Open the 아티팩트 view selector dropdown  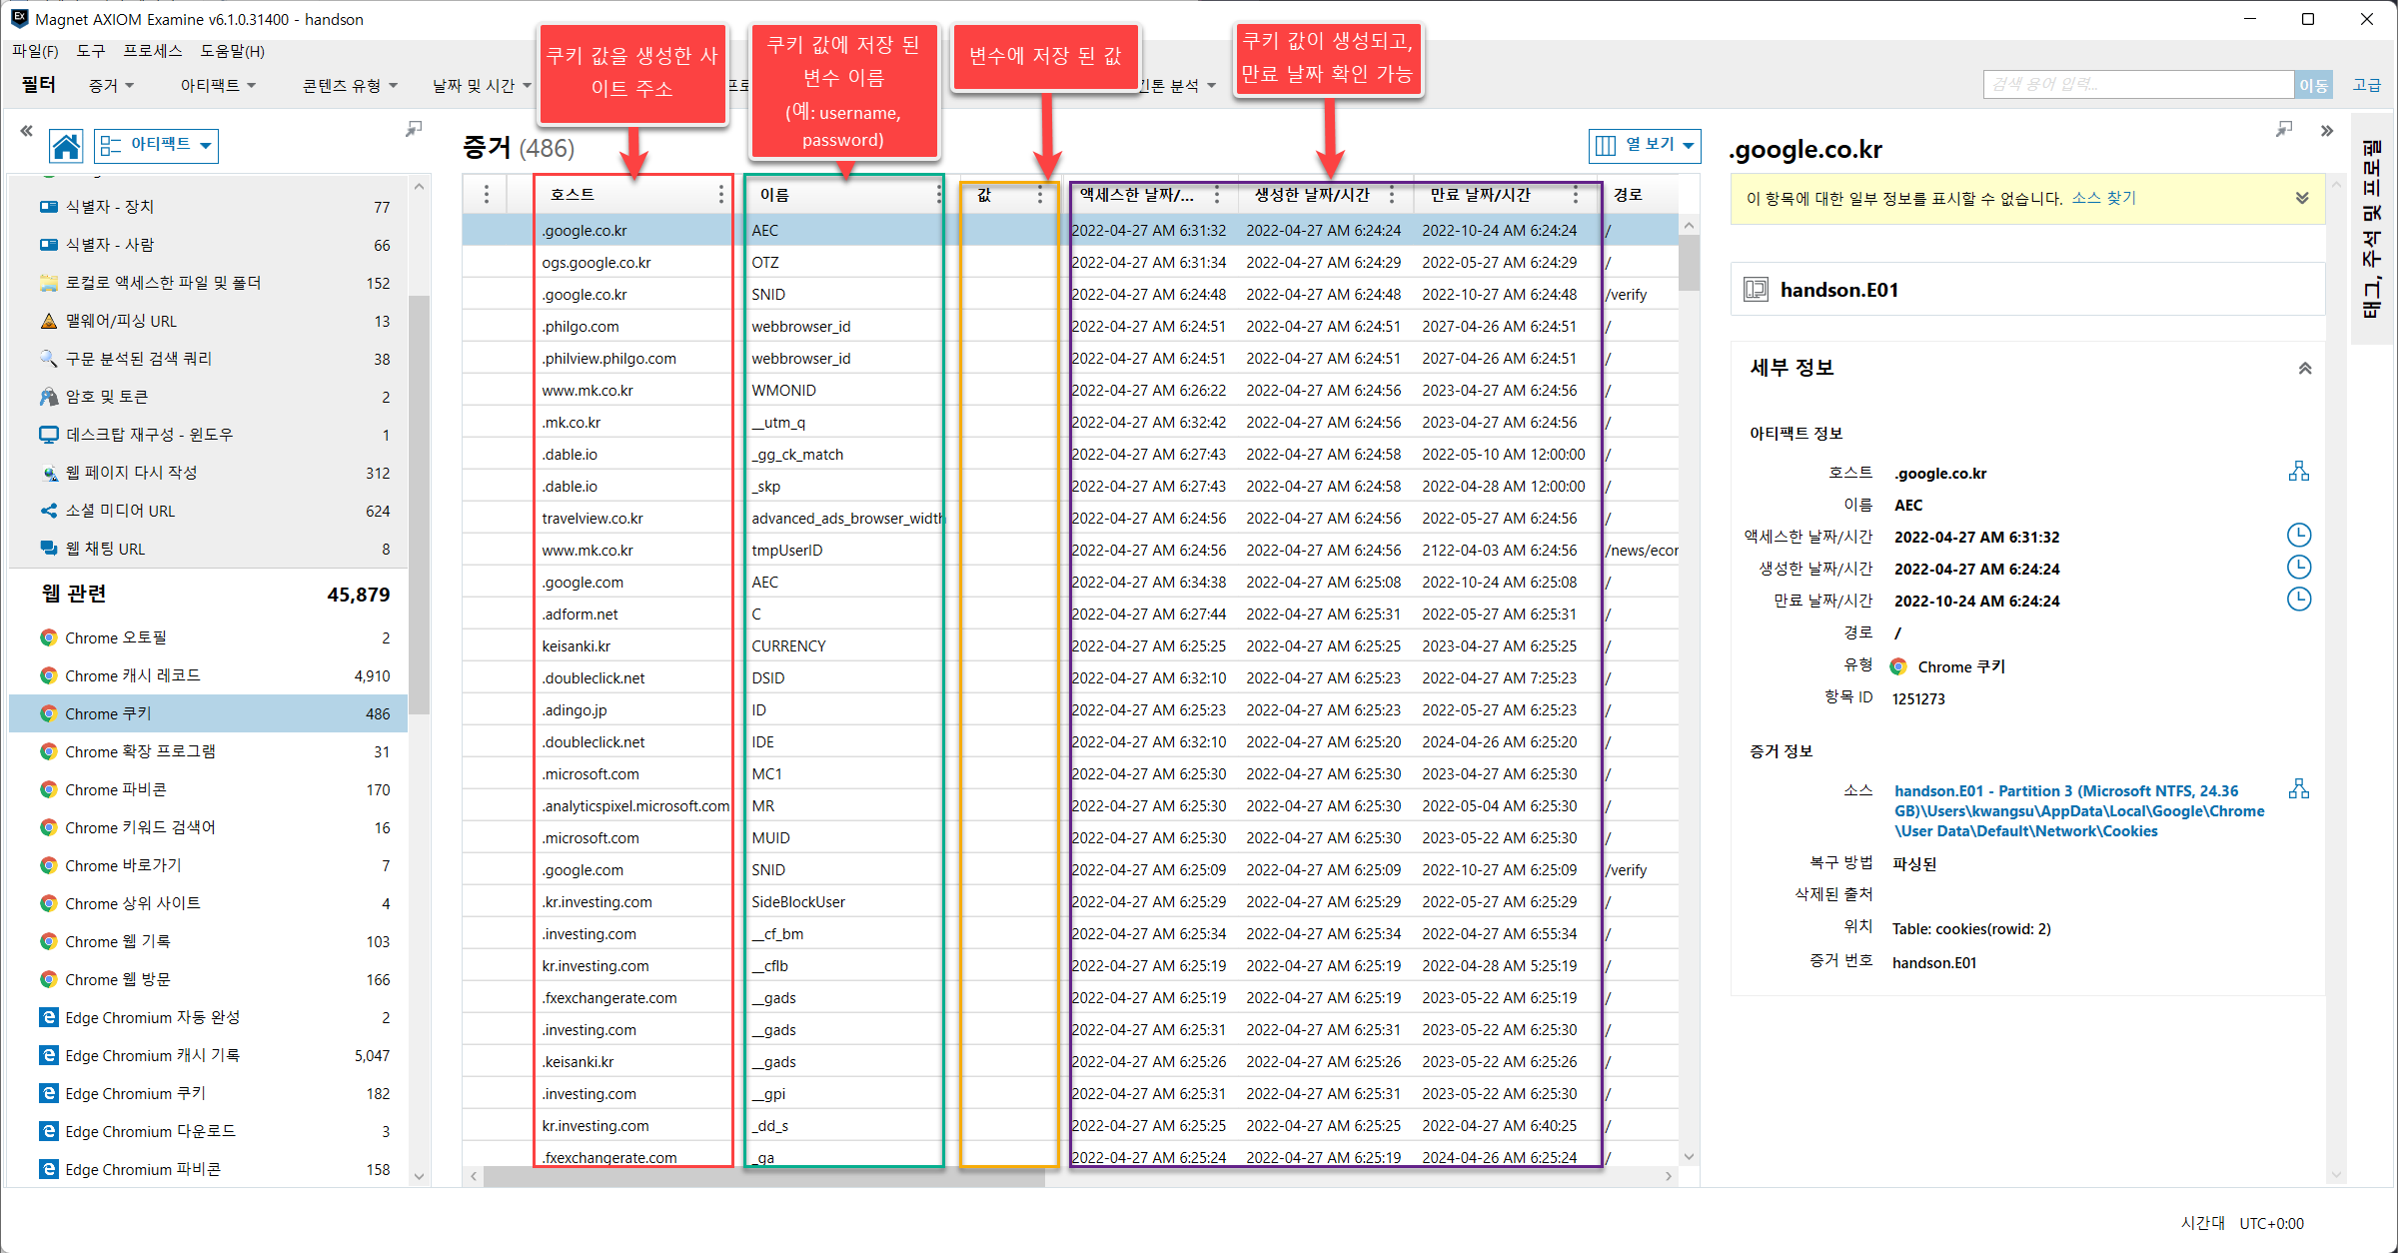point(157,146)
